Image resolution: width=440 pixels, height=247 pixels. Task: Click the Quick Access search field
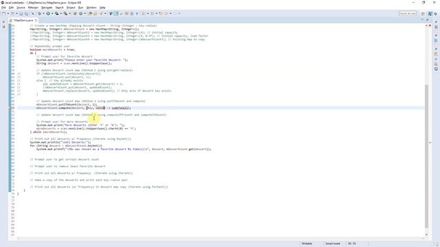[408, 14]
